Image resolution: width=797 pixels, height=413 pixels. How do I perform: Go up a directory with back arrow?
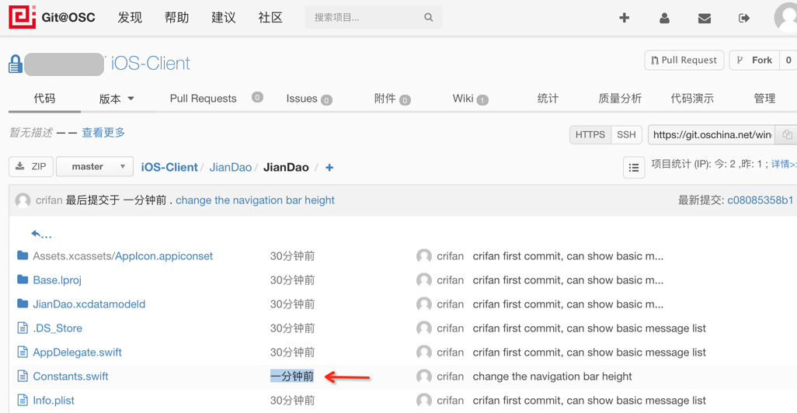click(40, 234)
